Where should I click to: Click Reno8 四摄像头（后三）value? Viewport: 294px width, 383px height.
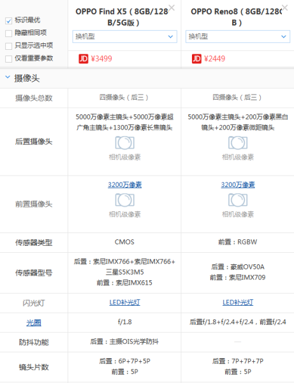point(237,98)
